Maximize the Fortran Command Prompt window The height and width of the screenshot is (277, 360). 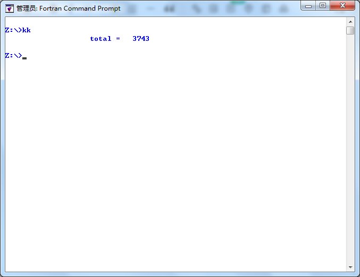pyautogui.click(x=323, y=6)
